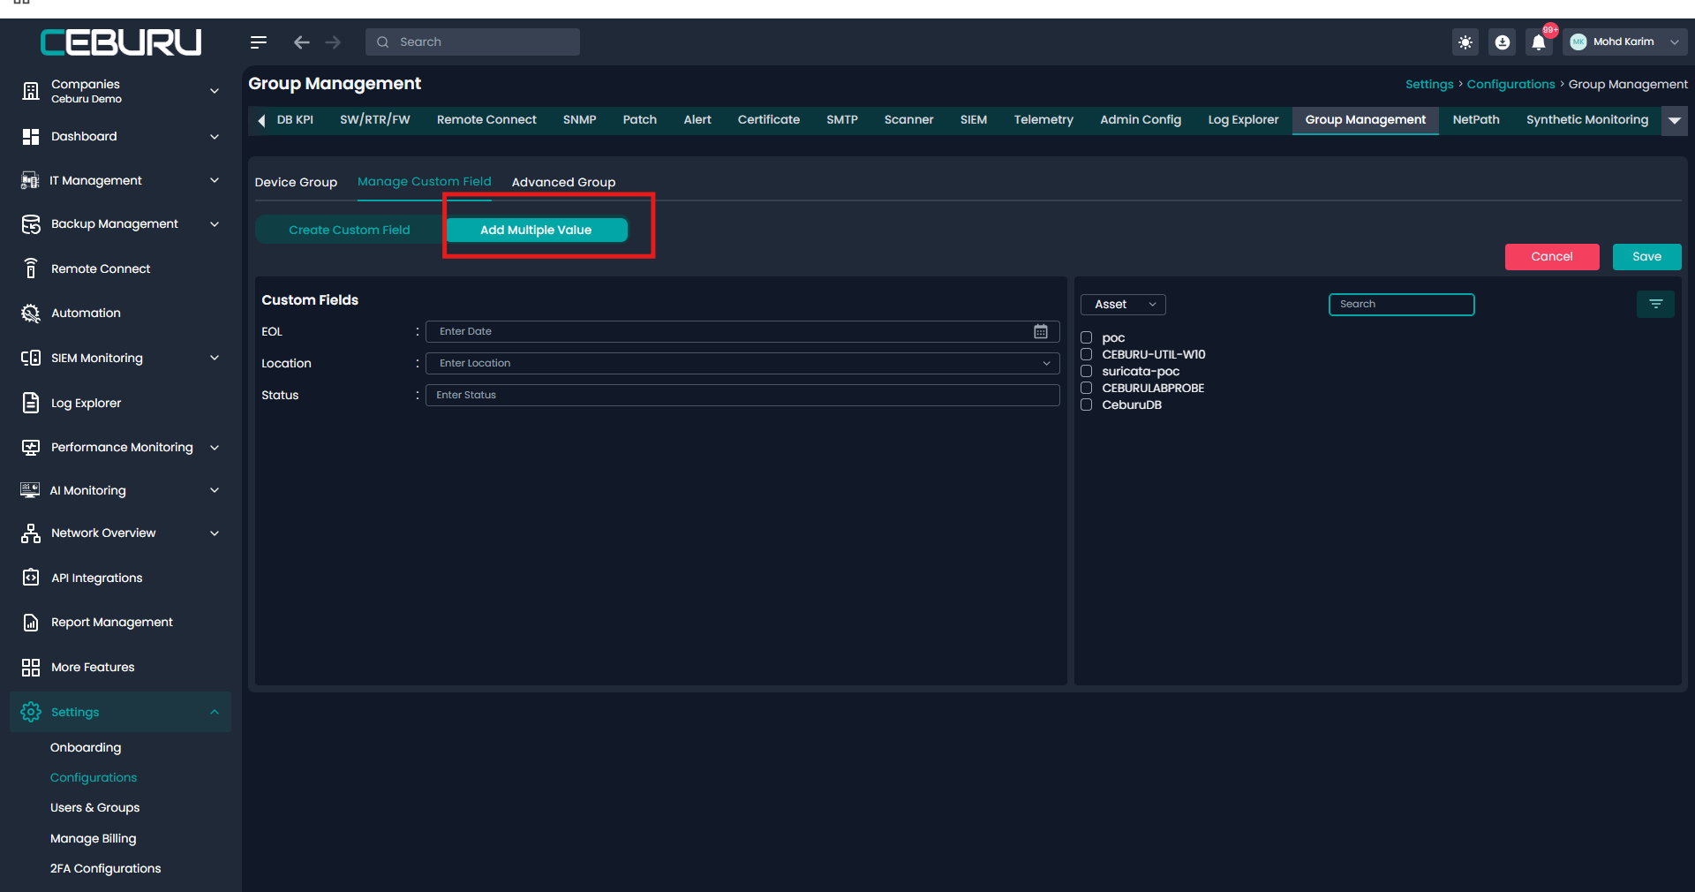Click the top global Search field
The image size is (1695, 892).
[x=472, y=42]
